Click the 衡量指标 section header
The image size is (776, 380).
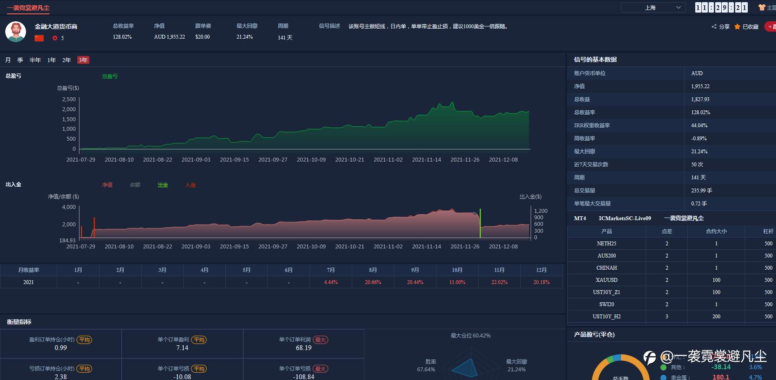click(19, 322)
